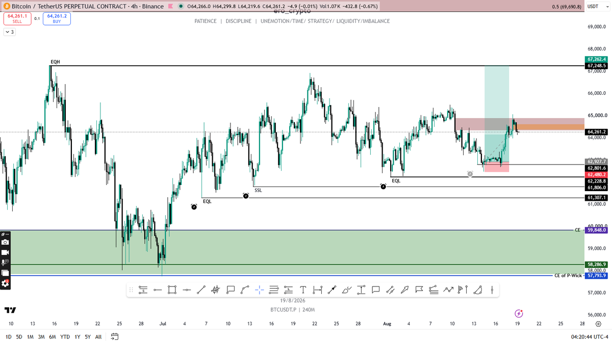Click the red 64,261.1 SELL button

point(17,19)
